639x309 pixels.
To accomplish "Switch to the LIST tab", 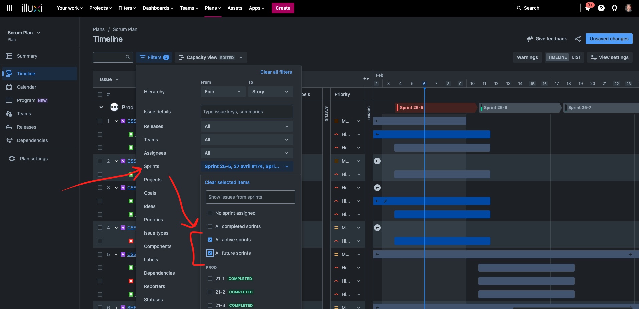I will tap(577, 57).
